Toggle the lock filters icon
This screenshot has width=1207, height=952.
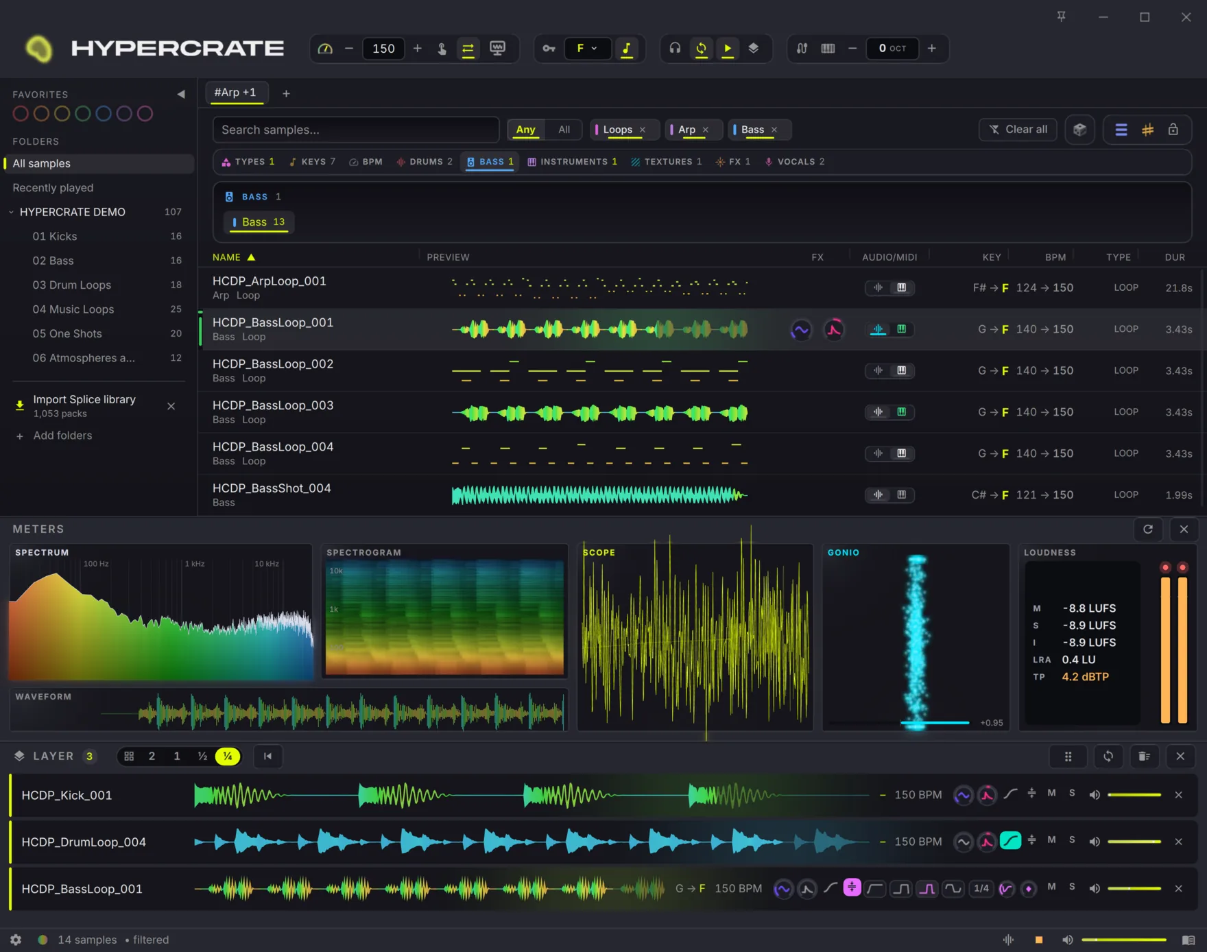tap(1173, 129)
